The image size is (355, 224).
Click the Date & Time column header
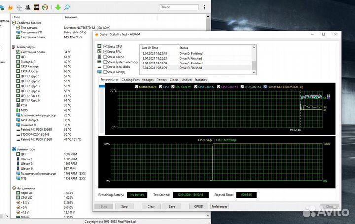click(150, 48)
